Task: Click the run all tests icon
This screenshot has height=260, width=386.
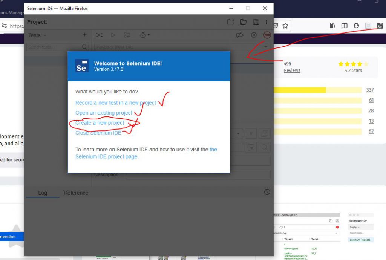Action: (99, 35)
